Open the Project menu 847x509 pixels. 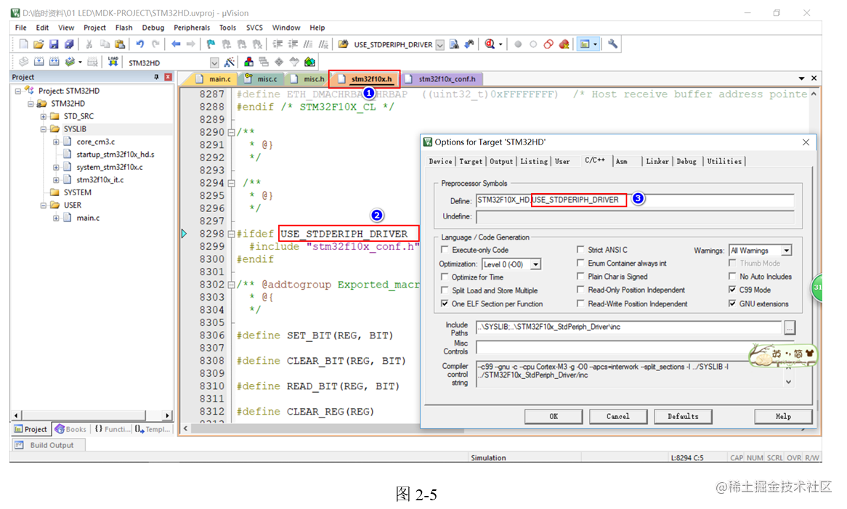[x=94, y=28]
